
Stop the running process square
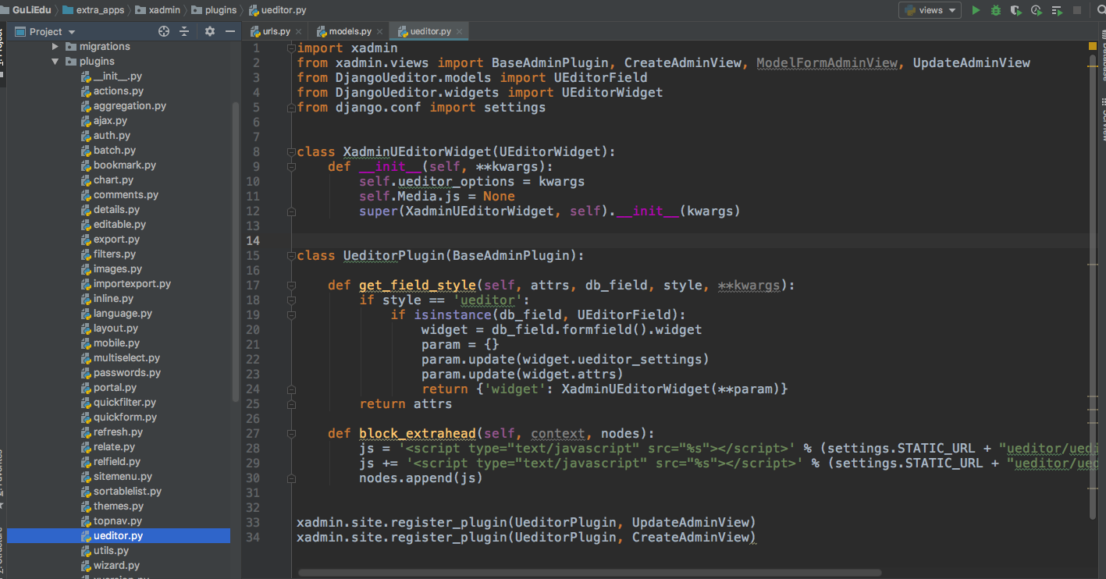(x=1077, y=10)
